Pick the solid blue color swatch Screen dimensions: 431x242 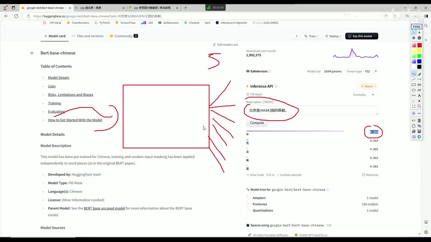[419, 62]
